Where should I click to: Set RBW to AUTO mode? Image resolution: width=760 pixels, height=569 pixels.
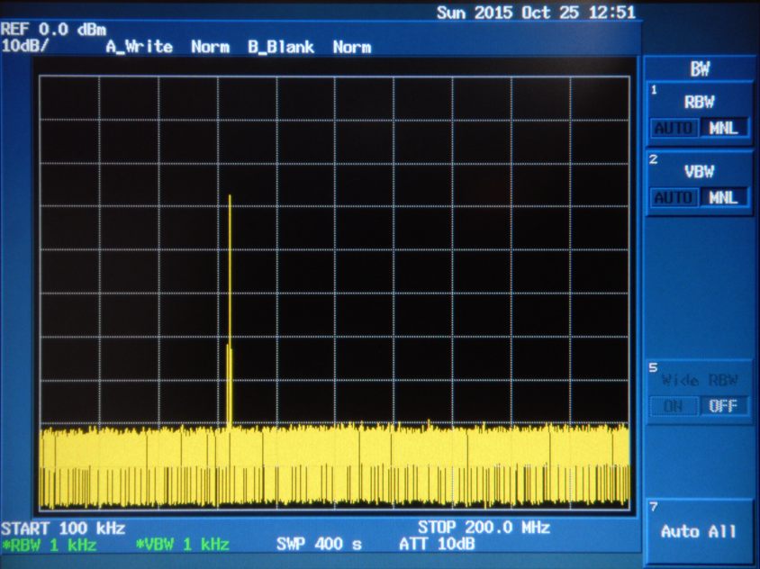tap(674, 129)
